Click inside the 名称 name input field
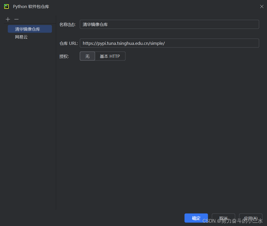267x226 pixels. tap(169, 24)
